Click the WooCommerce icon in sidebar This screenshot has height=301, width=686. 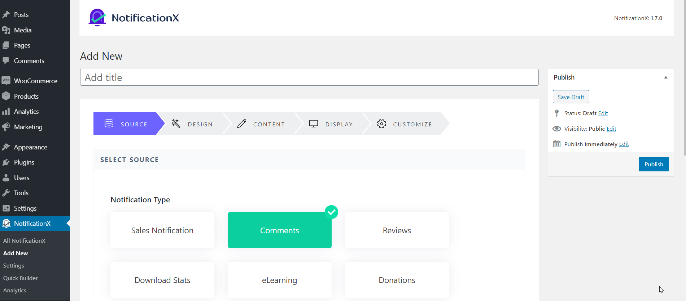[6, 81]
